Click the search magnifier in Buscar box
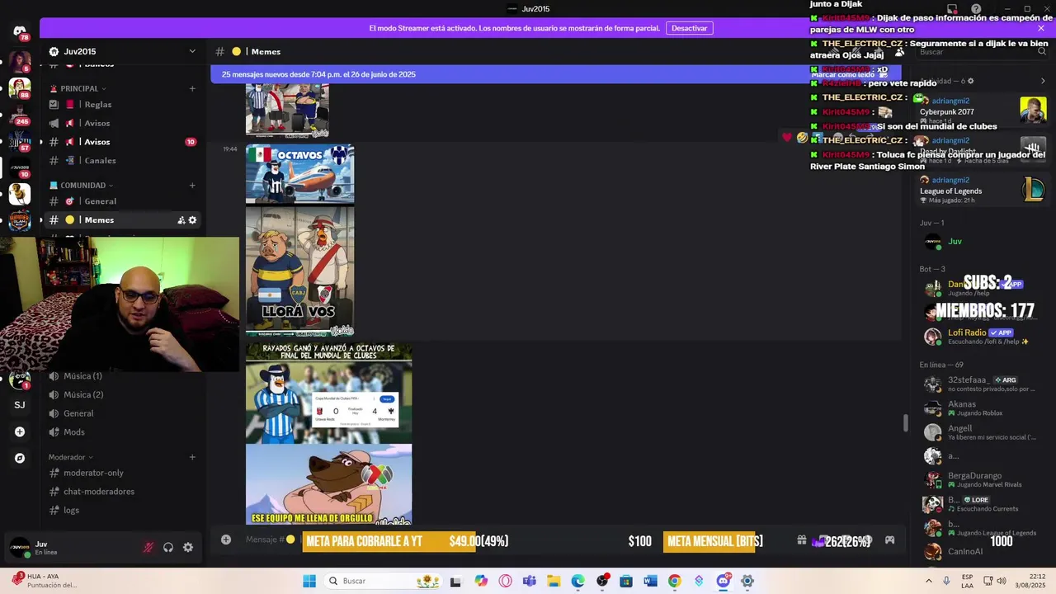Screen dimensions: 1056x594 tap(1043, 52)
